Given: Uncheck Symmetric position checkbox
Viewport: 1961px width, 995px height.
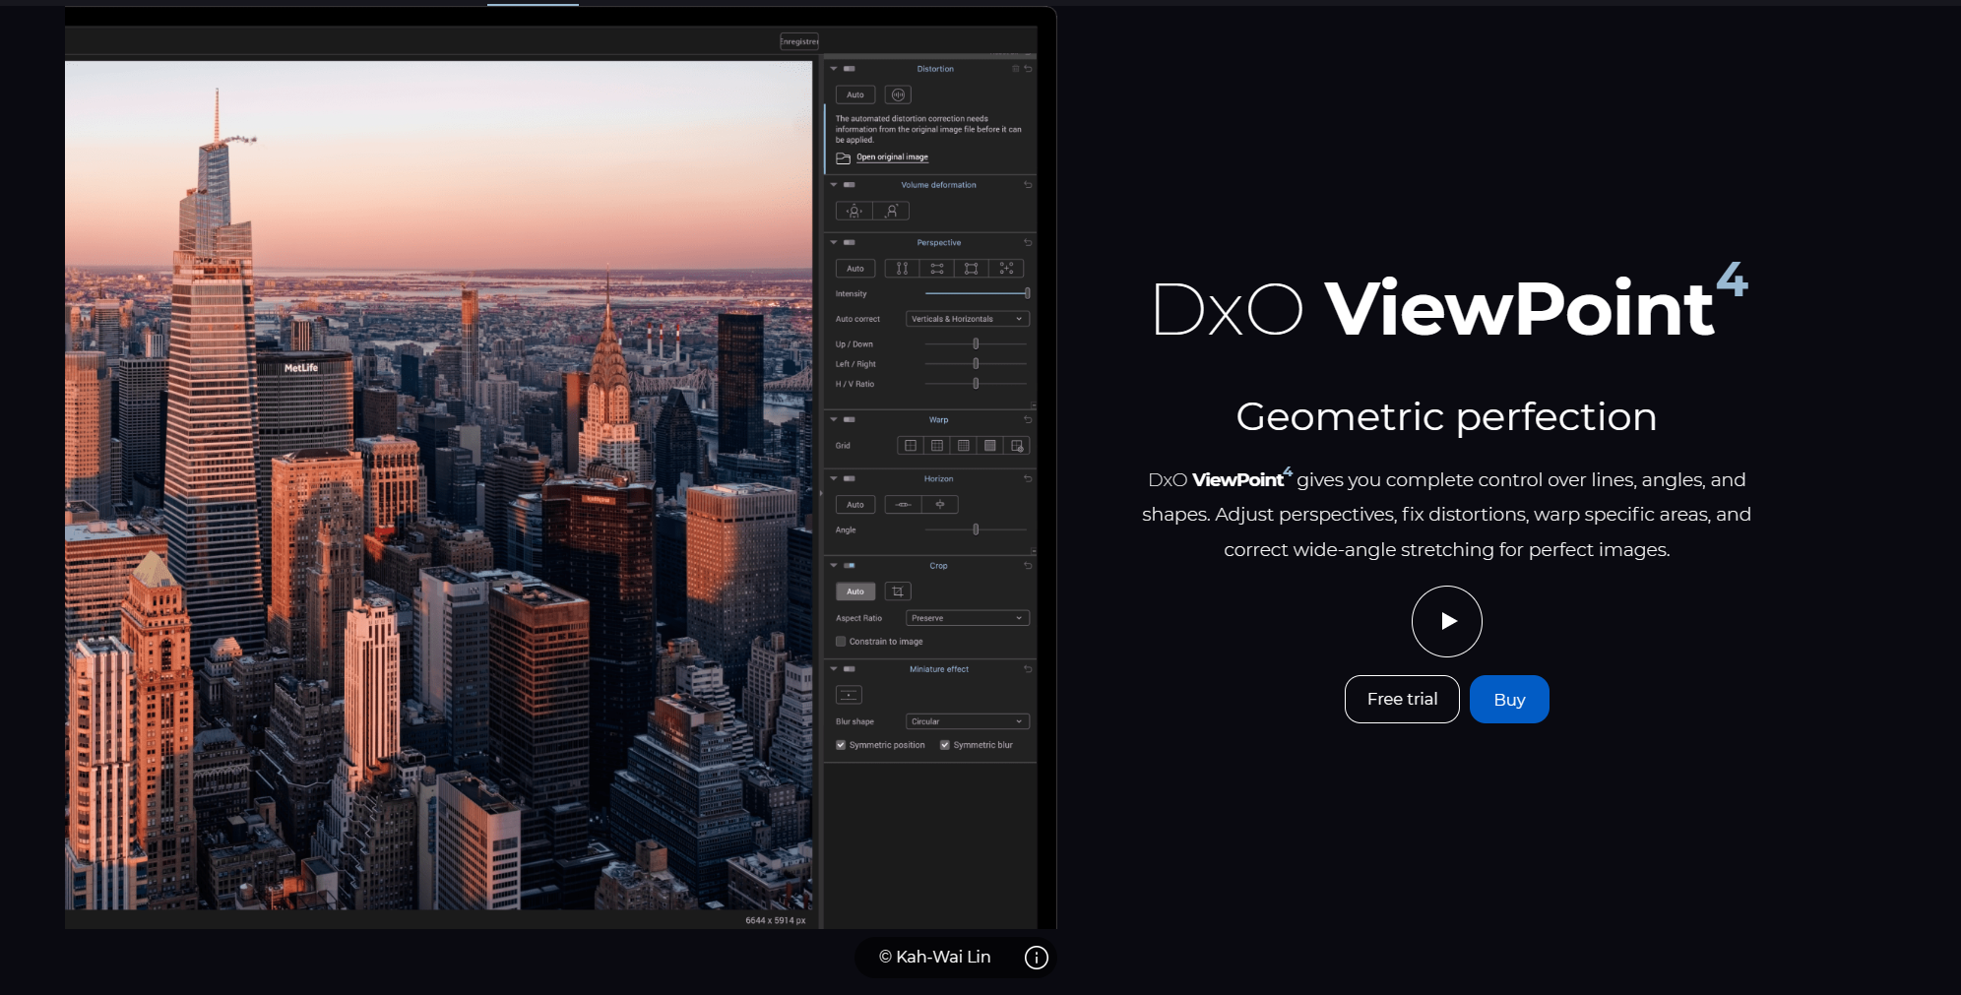Looking at the screenshot, I should (841, 745).
